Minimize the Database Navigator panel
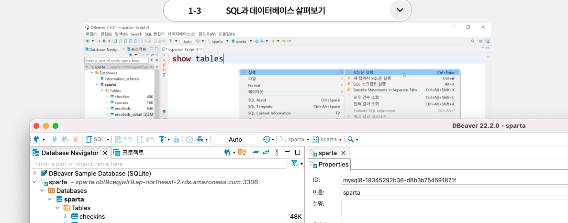 [287, 151]
